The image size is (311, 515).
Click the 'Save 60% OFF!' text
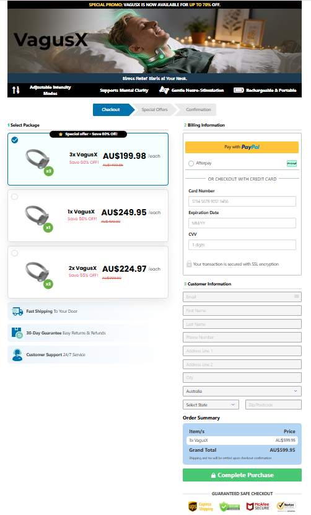[84, 162]
